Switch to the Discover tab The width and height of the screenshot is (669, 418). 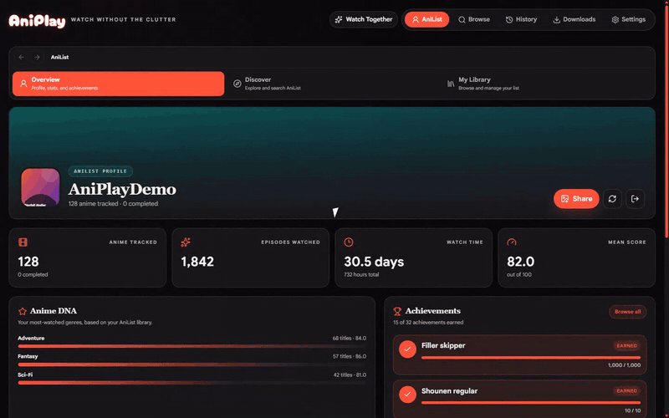[333, 84]
